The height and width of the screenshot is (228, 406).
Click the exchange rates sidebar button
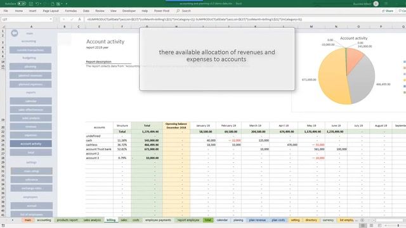[31, 188]
